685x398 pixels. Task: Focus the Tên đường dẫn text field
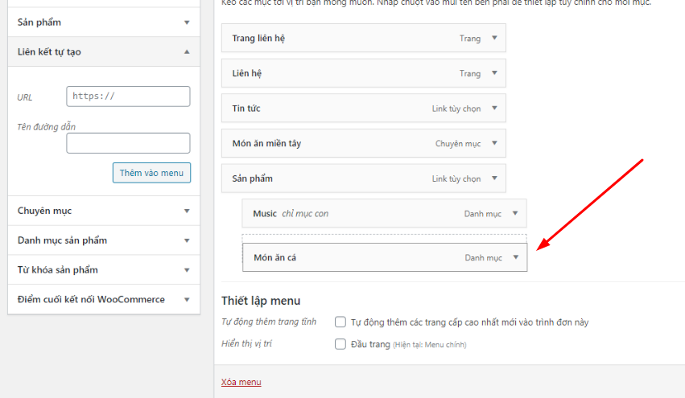[128, 143]
